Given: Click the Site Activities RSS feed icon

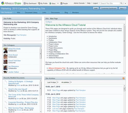Looking at the screenshot, I should coord(123,78).
